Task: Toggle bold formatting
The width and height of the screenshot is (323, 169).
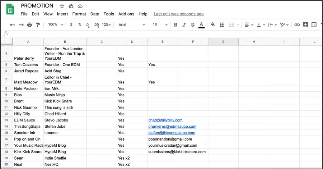Action: pyautogui.click(x=175, y=25)
